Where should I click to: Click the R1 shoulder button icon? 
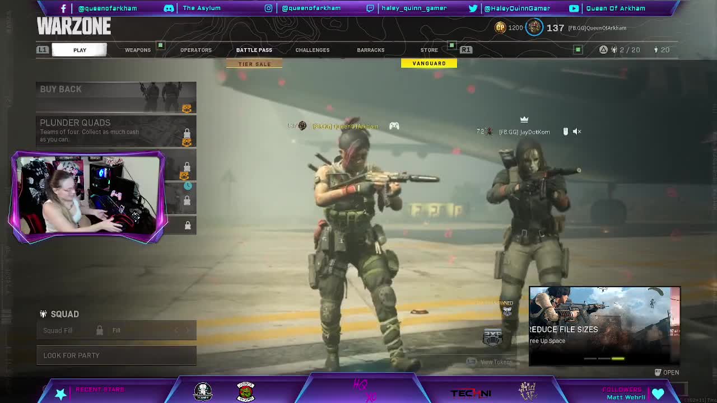coord(466,50)
